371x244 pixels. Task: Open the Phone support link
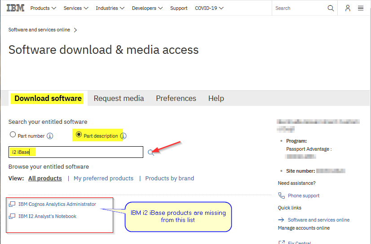point(304,196)
